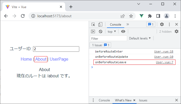Open source link User.vue:18
Image resolution: width=181 pixels, height=104 pixels.
[164, 51]
